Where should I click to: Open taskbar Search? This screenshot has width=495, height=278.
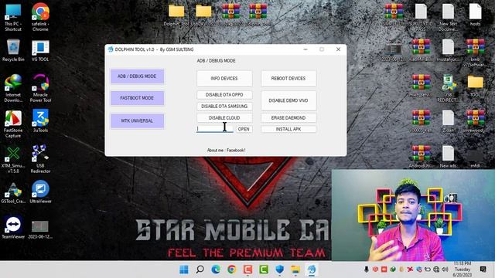point(200,270)
